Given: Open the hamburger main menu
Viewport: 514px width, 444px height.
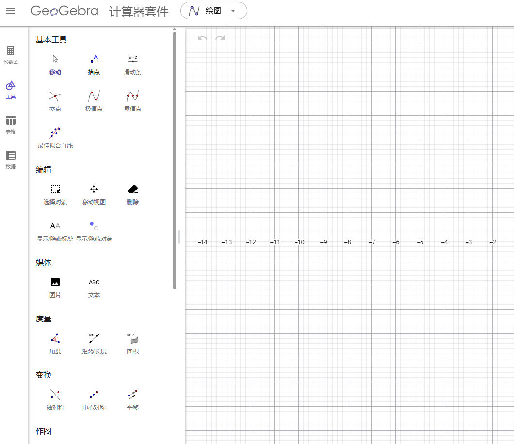Looking at the screenshot, I should click(11, 11).
